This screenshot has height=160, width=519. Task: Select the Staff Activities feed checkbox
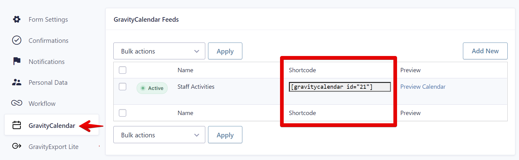[123, 87]
